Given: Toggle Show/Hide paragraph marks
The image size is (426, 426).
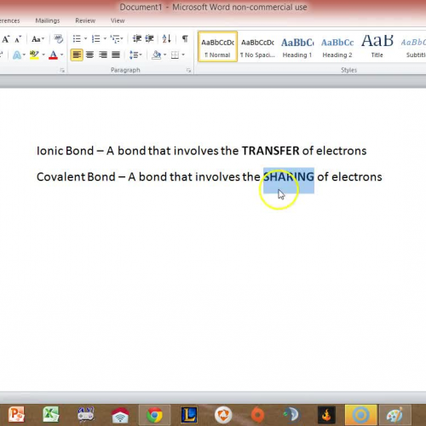Looking at the screenshot, I should (x=185, y=38).
